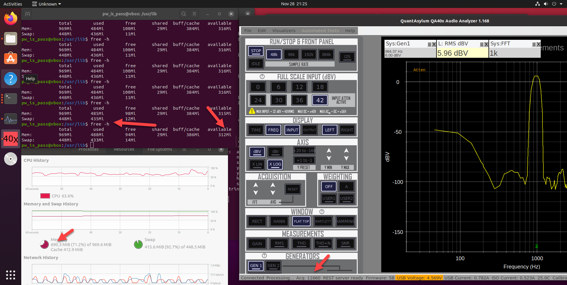Screen dimensions: 567x285
Task: Open Sys:Gen1 visualizer menu icon
Action: point(429,45)
